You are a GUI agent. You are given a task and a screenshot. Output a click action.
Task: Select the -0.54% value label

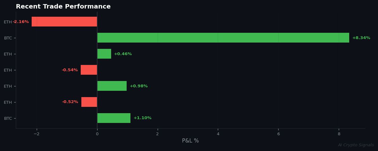70,70
